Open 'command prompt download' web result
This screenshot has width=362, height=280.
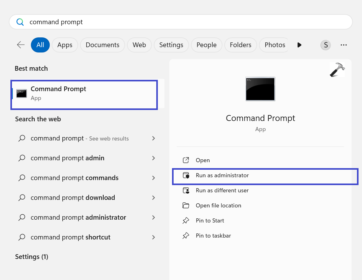click(x=73, y=198)
